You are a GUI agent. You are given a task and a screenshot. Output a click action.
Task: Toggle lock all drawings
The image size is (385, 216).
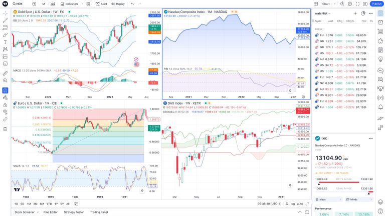coord(5,105)
